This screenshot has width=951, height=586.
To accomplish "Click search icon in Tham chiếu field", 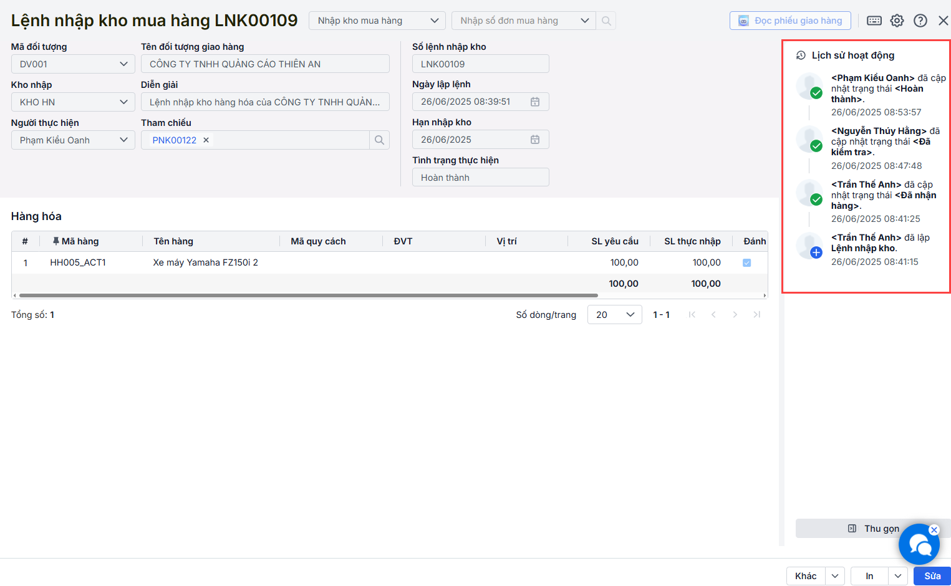I will 379,140.
